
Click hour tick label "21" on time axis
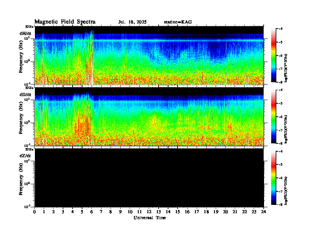[235, 212]
